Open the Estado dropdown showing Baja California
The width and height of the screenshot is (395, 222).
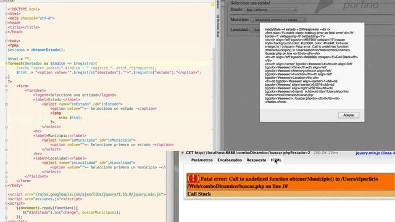click(x=270, y=10)
